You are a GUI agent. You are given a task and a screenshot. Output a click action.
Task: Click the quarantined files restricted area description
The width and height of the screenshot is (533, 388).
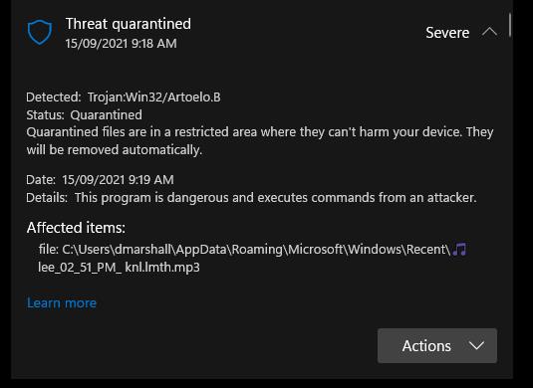[x=260, y=140]
